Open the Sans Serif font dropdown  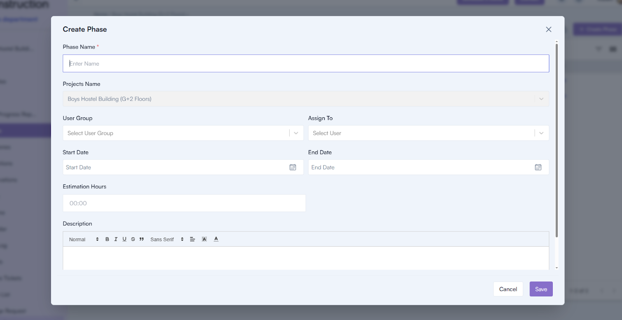[x=167, y=240]
